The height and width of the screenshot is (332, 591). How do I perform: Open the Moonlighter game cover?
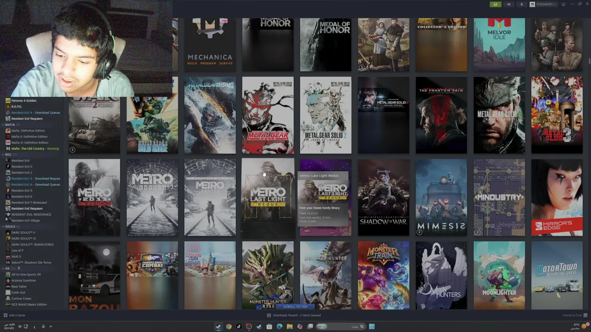point(499,275)
